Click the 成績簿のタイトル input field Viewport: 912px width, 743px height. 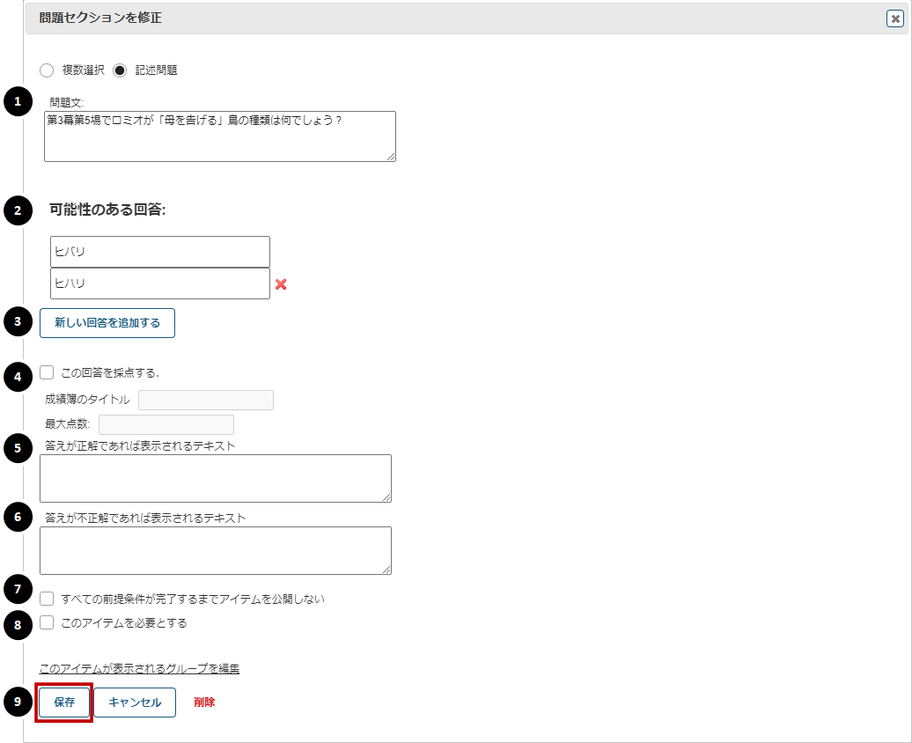point(206,401)
